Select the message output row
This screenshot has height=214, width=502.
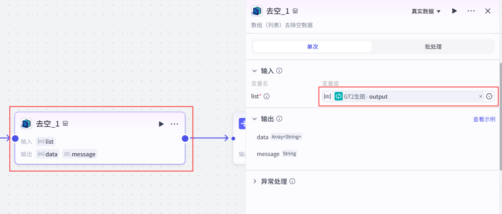tap(277, 154)
